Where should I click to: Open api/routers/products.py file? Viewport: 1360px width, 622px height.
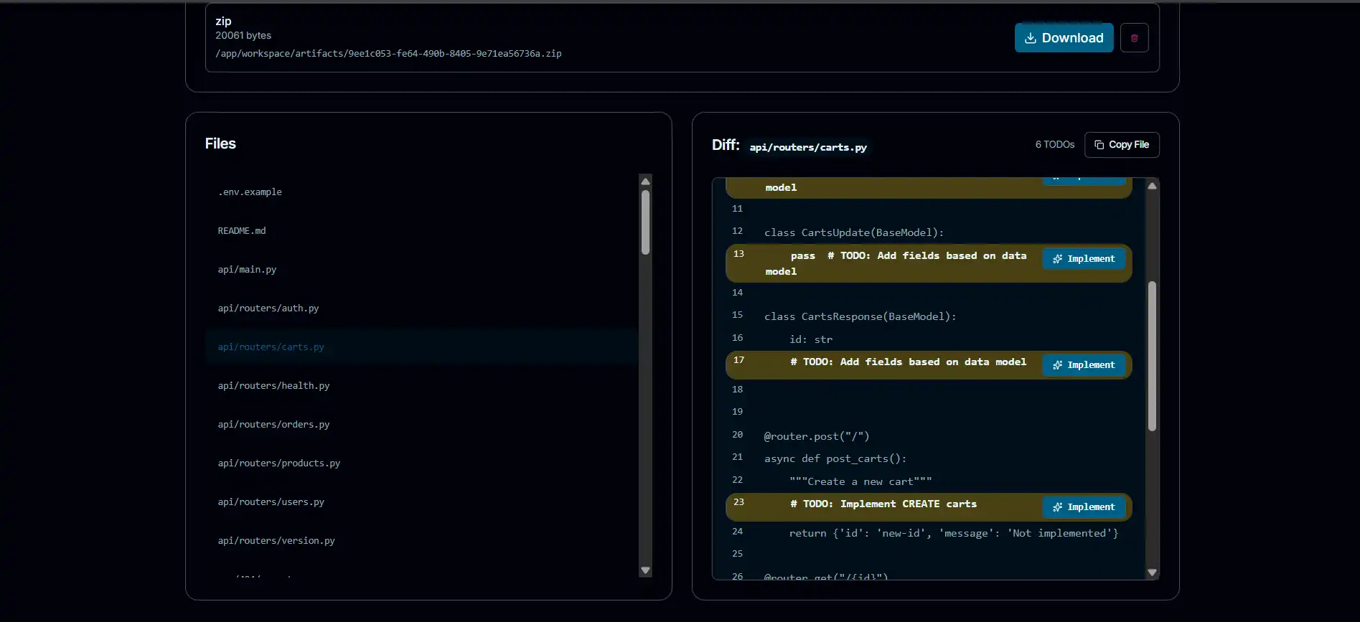(421, 463)
